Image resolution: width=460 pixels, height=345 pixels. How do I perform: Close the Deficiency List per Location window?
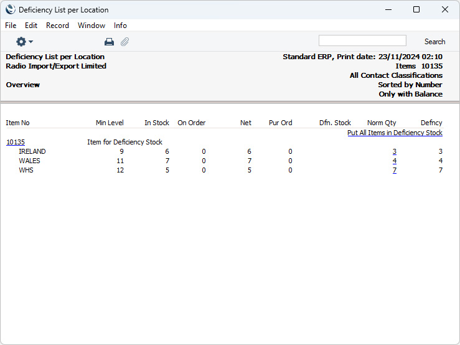[x=444, y=9]
